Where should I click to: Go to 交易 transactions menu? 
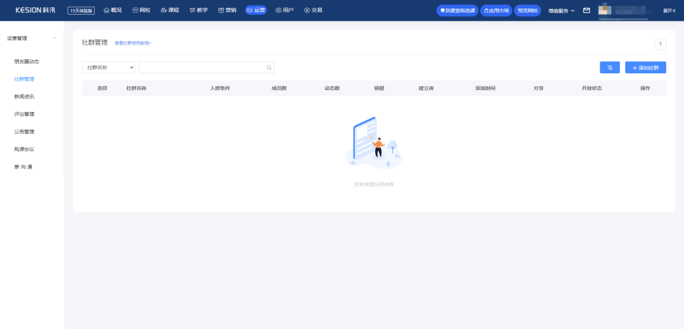click(313, 10)
